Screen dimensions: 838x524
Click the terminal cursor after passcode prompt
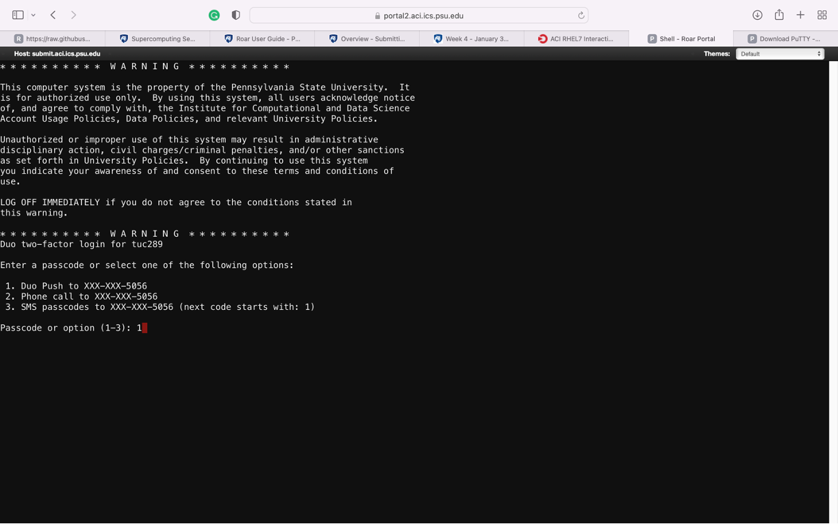pos(144,328)
